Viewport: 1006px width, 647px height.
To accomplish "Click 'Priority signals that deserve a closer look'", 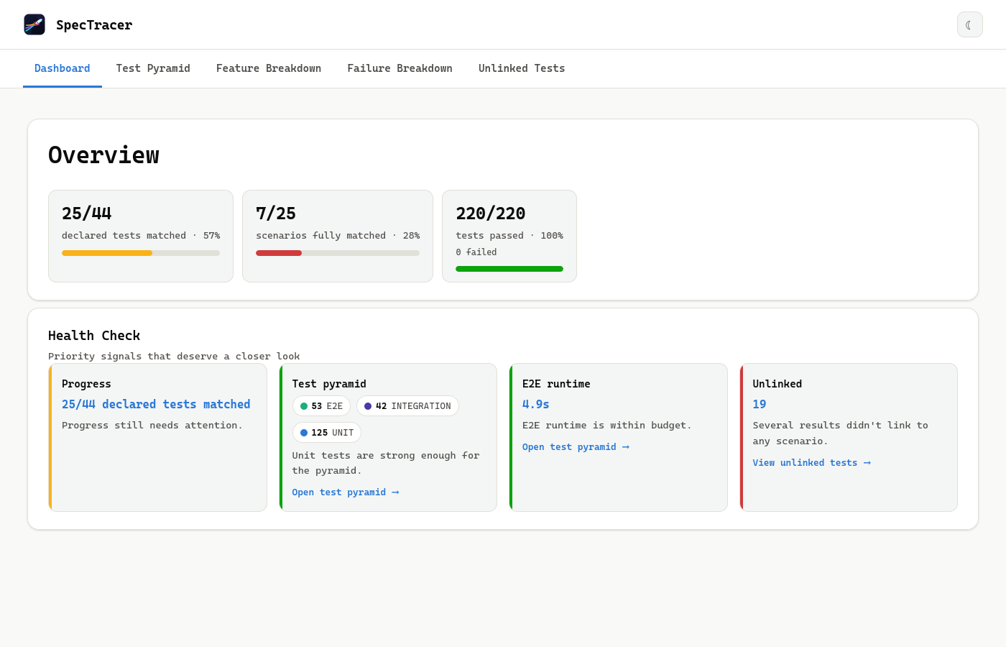I will [174, 357].
